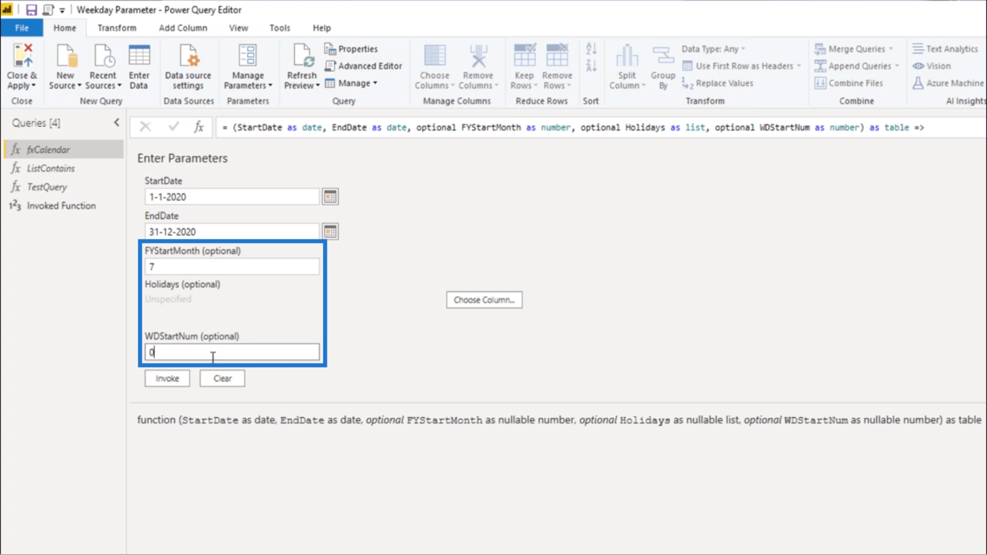Collapse the Queries pane

(116, 122)
